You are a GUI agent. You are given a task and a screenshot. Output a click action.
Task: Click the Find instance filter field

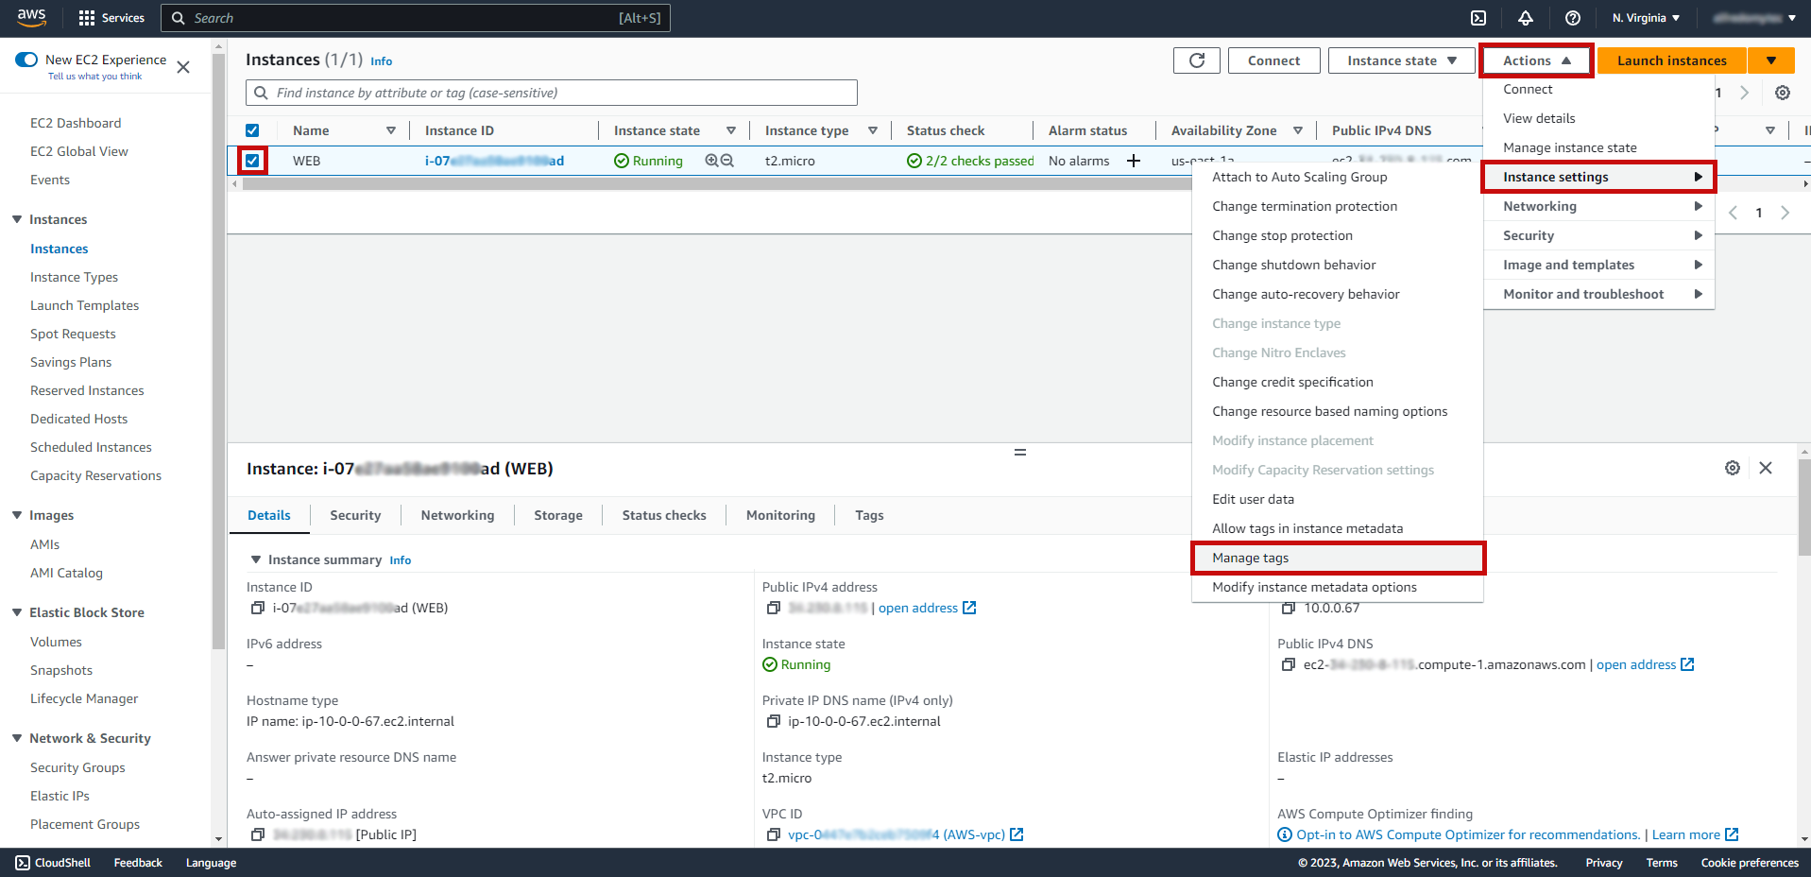pos(552,93)
